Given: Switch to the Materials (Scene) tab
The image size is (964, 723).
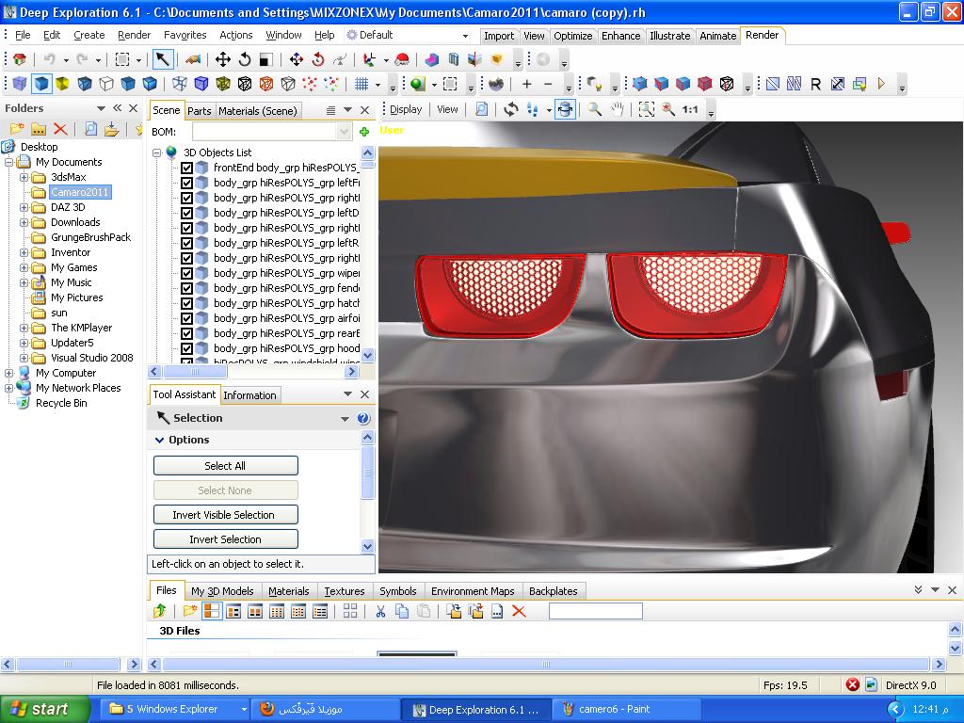Looking at the screenshot, I should click(x=258, y=111).
